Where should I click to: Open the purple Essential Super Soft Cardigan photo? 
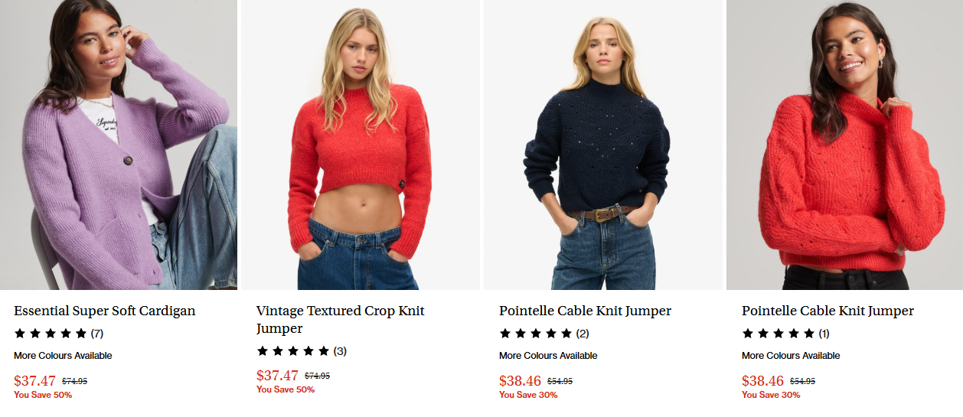pos(119,145)
